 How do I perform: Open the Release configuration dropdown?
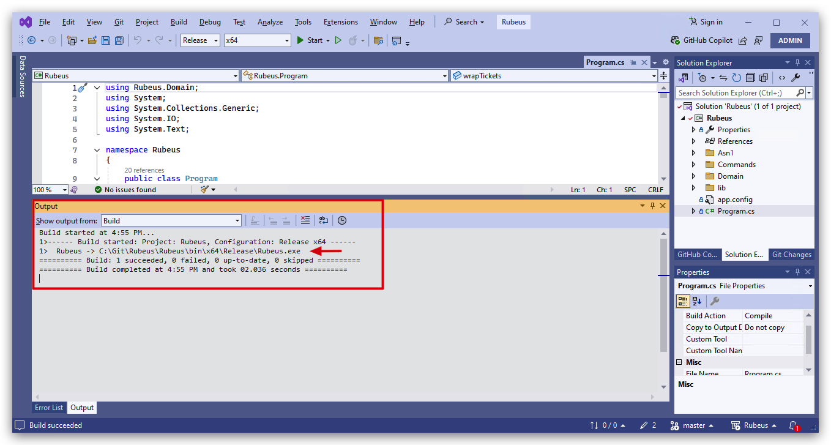pyautogui.click(x=201, y=40)
